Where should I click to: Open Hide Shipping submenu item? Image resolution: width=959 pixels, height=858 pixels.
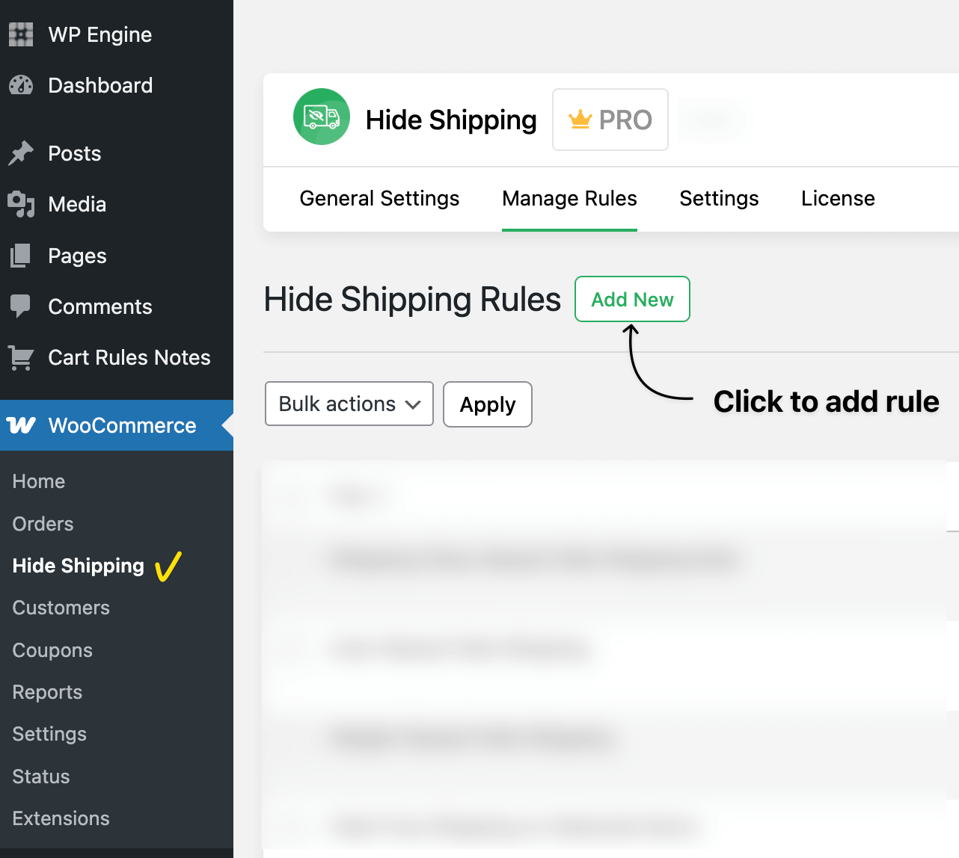pos(79,566)
